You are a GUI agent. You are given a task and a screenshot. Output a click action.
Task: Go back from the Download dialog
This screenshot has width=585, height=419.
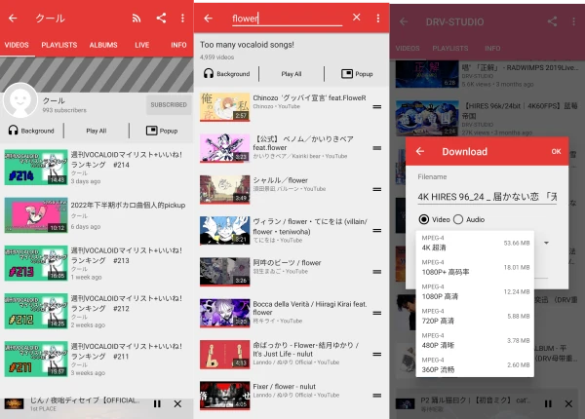(420, 151)
